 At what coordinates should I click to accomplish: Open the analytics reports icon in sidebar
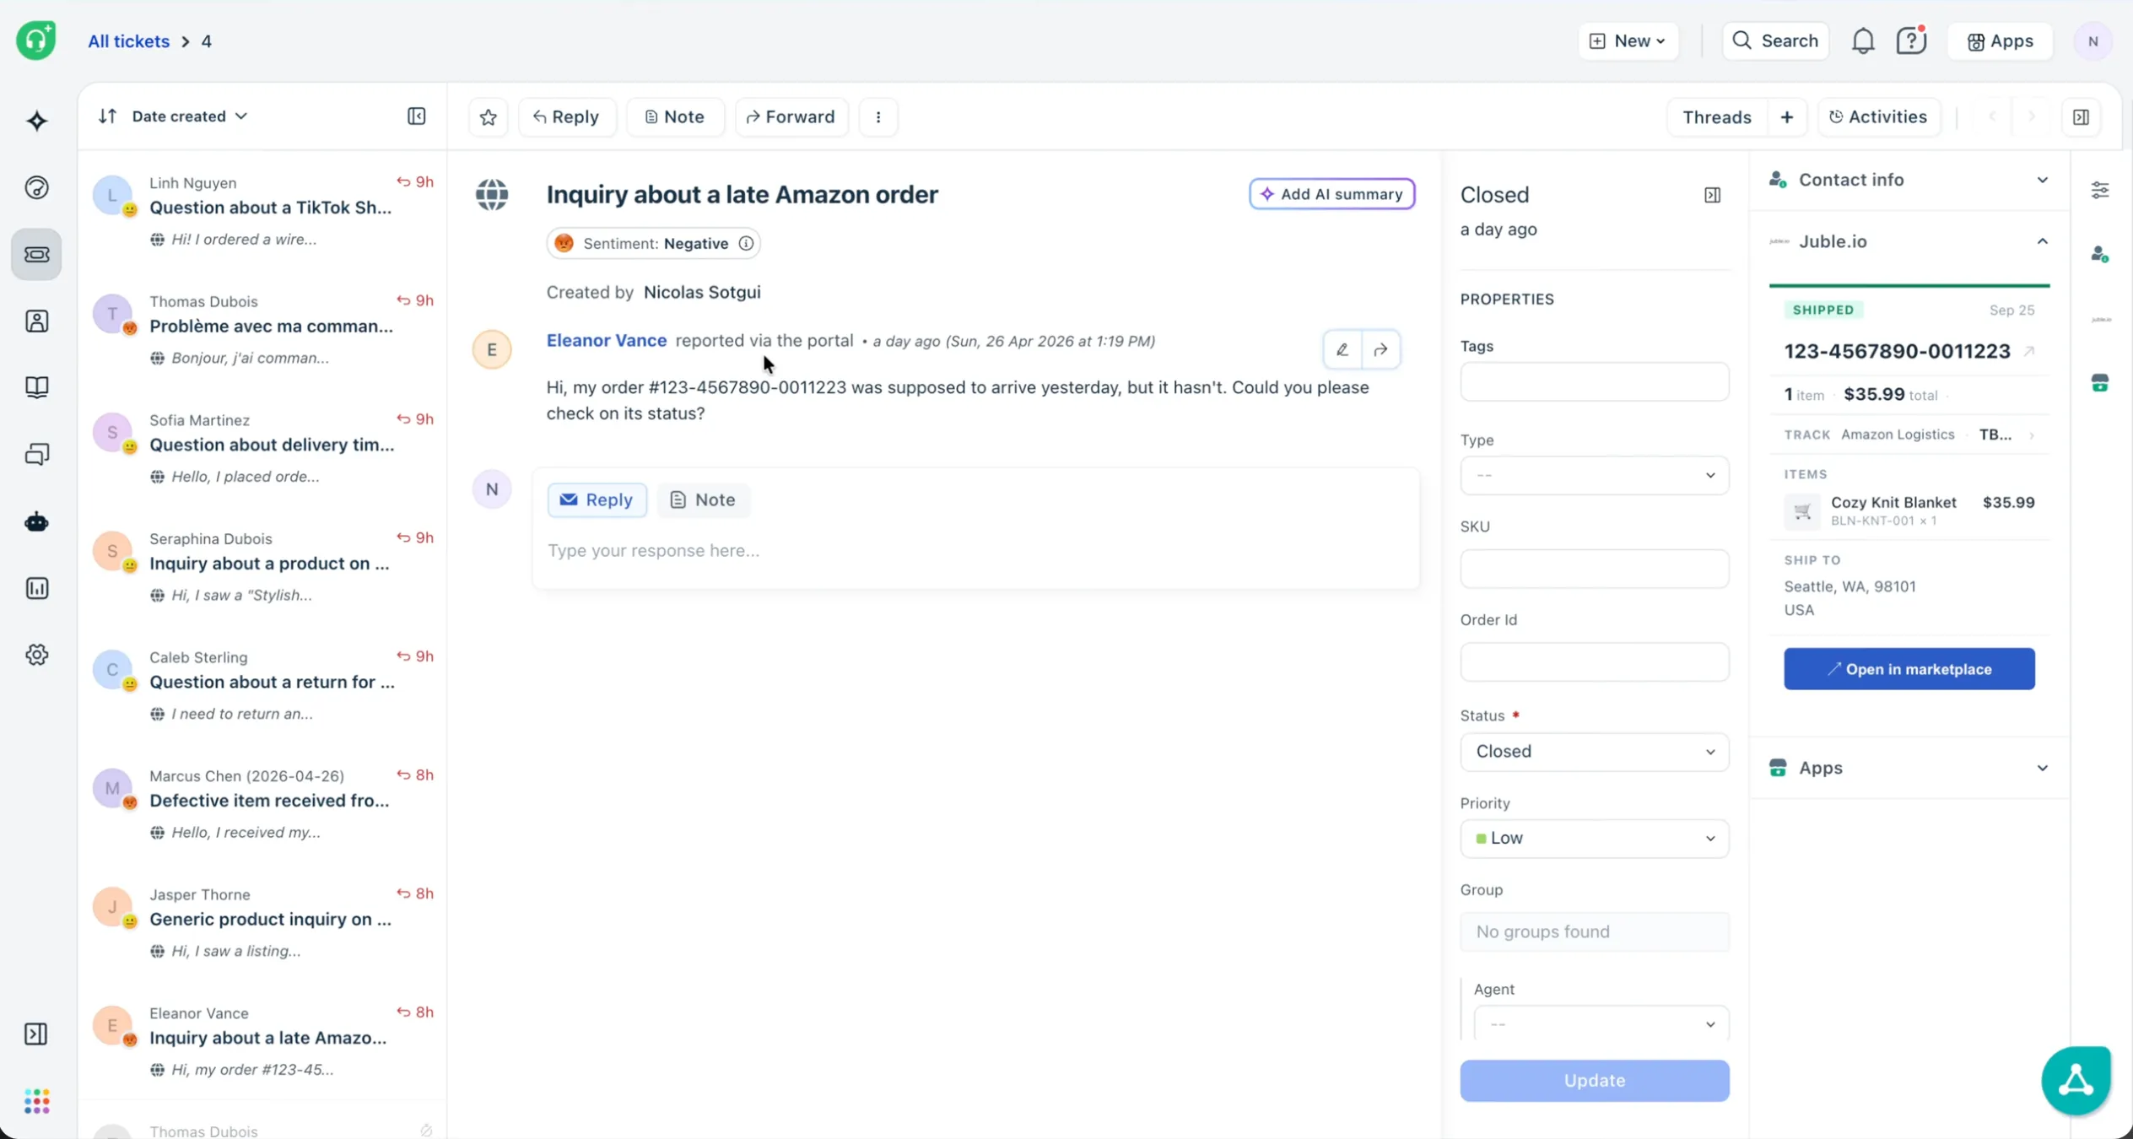36,588
